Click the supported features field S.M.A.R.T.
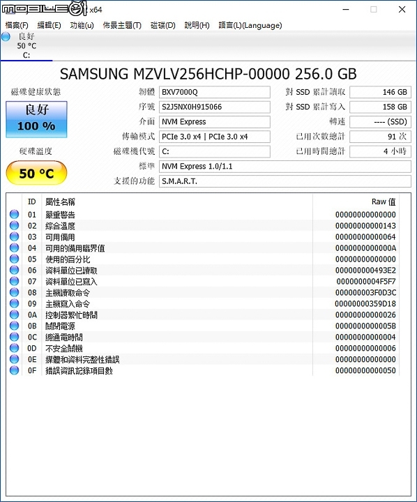Viewport: 417px width, 502px height. tap(285, 181)
